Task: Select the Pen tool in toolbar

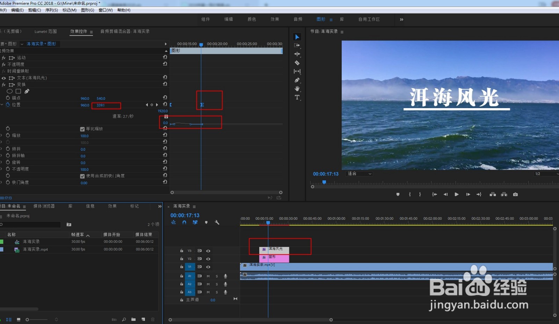Action: point(297,80)
